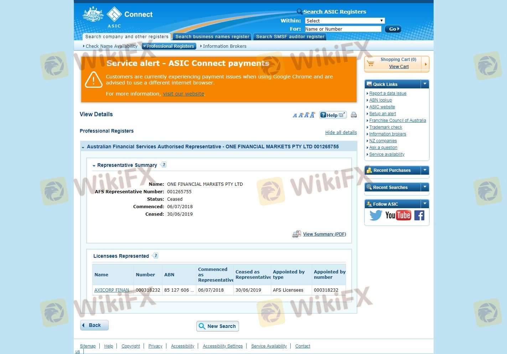Click the shopping cart icon
This screenshot has height=354, width=507.
point(371,63)
